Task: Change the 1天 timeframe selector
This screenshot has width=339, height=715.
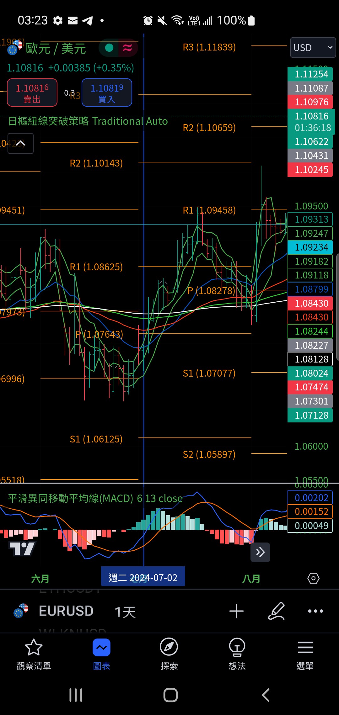Action: (x=125, y=612)
